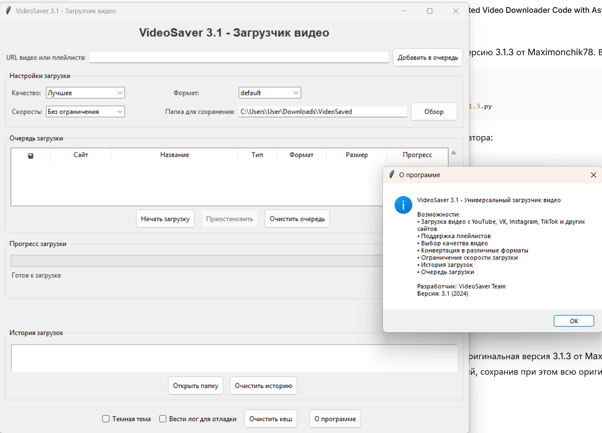Click the VideoSaver feather icon in title bar
602x433 pixels.
[8, 11]
